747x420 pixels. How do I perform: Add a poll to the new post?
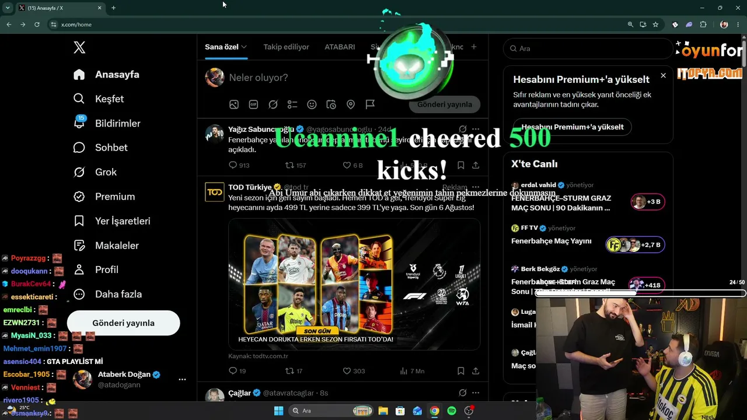(292, 104)
